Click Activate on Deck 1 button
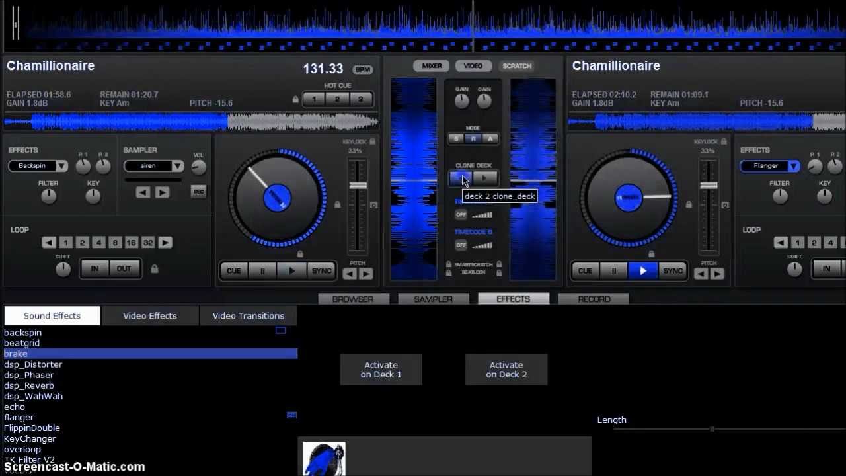846x476 pixels. [381, 370]
